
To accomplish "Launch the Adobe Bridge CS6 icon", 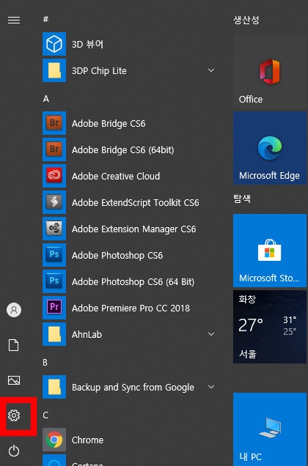I will 54,123.
